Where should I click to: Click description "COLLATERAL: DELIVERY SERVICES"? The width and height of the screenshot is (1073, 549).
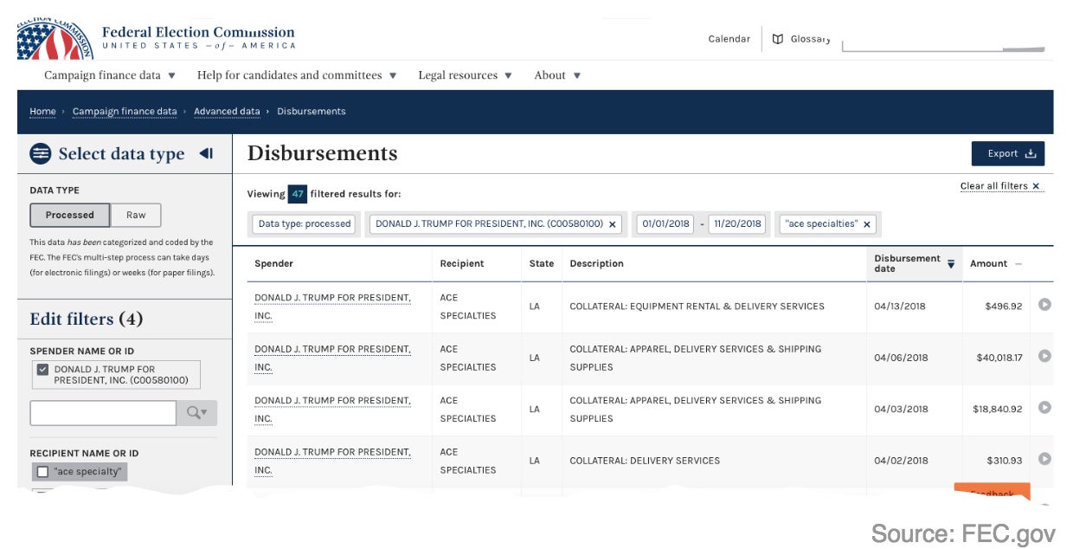645,461
